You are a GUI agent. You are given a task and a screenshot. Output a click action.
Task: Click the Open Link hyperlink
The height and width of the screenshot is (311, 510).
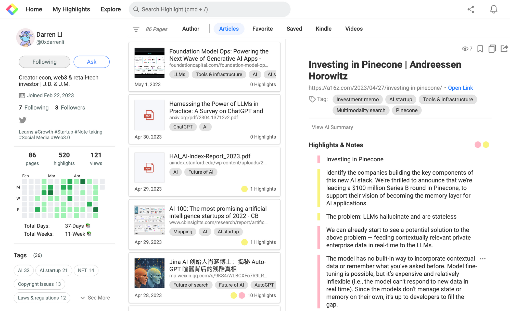460,88
